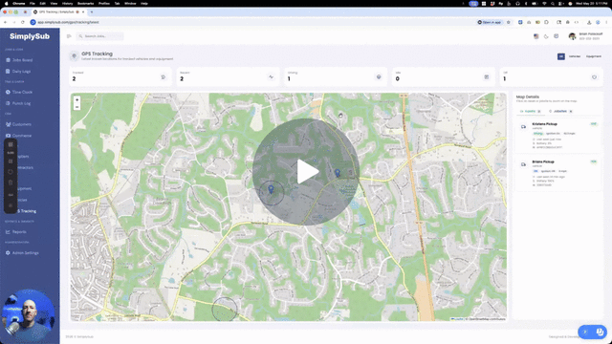Open the Apple menu
Viewport: 612px width, 344px height.
pyautogui.click(x=6, y=3)
